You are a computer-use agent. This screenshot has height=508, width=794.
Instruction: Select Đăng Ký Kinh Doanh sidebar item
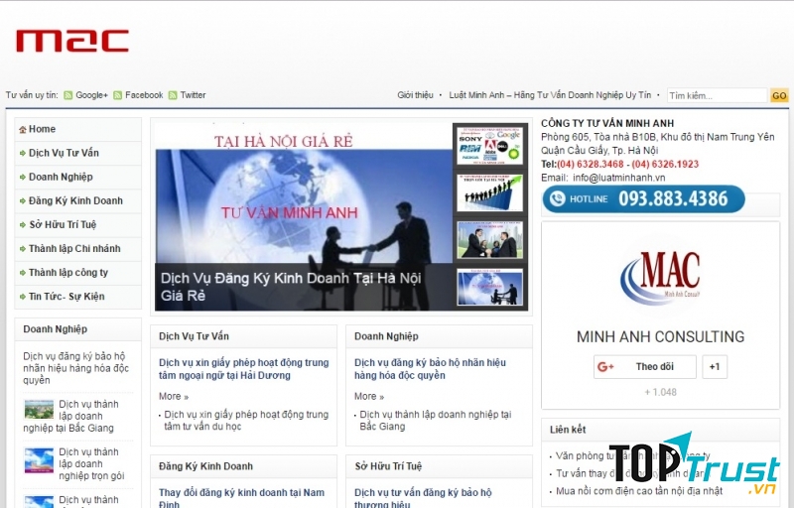78,200
